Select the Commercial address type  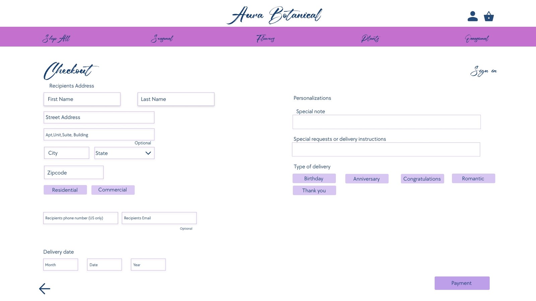[x=113, y=190]
